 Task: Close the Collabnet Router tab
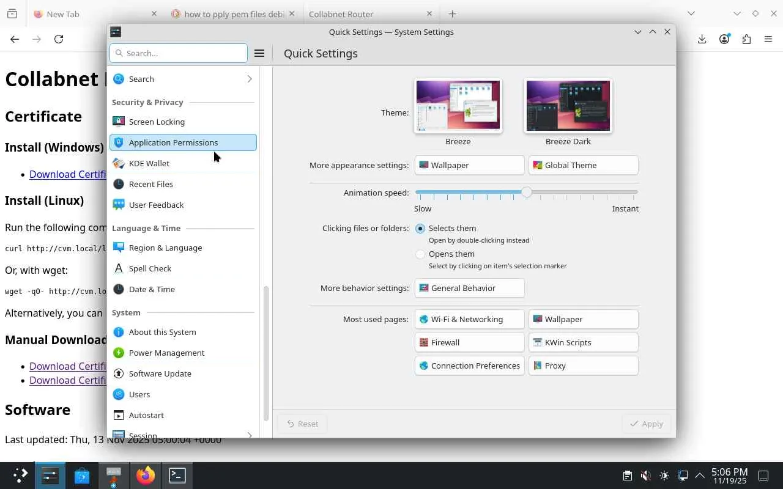[429, 13]
